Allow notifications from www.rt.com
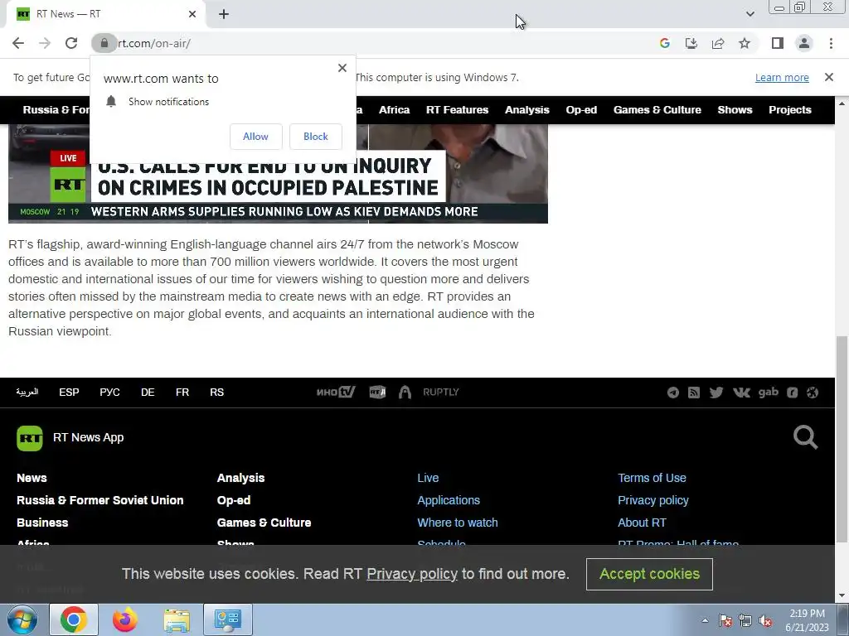The image size is (849, 636). pyautogui.click(x=255, y=137)
